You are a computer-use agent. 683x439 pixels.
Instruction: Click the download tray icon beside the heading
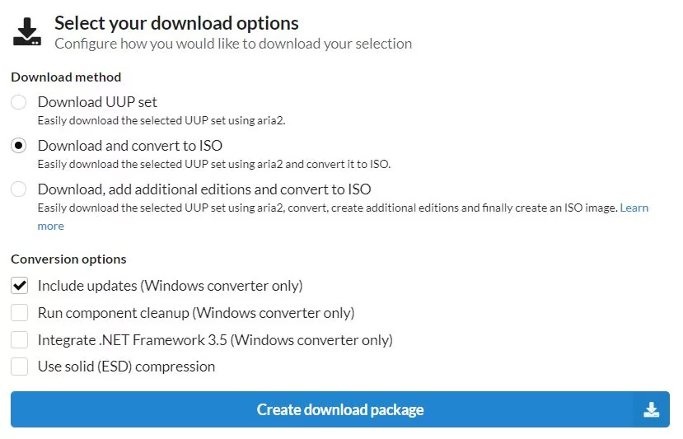(x=27, y=31)
